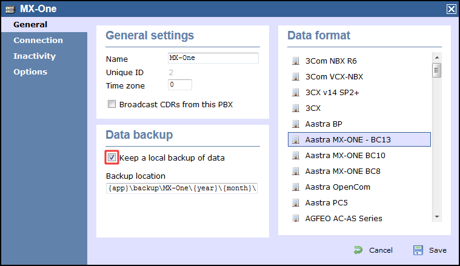Choose Aastra PC5 from the list
The width and height of the screenshot is (460, 266).
pos(326,203)
